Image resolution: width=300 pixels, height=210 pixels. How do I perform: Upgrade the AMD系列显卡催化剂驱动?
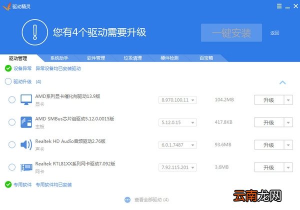coord(269,100)
